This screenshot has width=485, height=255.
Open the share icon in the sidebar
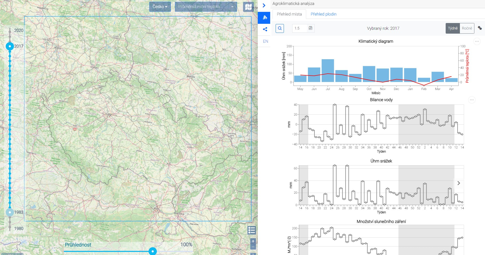tap(265, 29)
